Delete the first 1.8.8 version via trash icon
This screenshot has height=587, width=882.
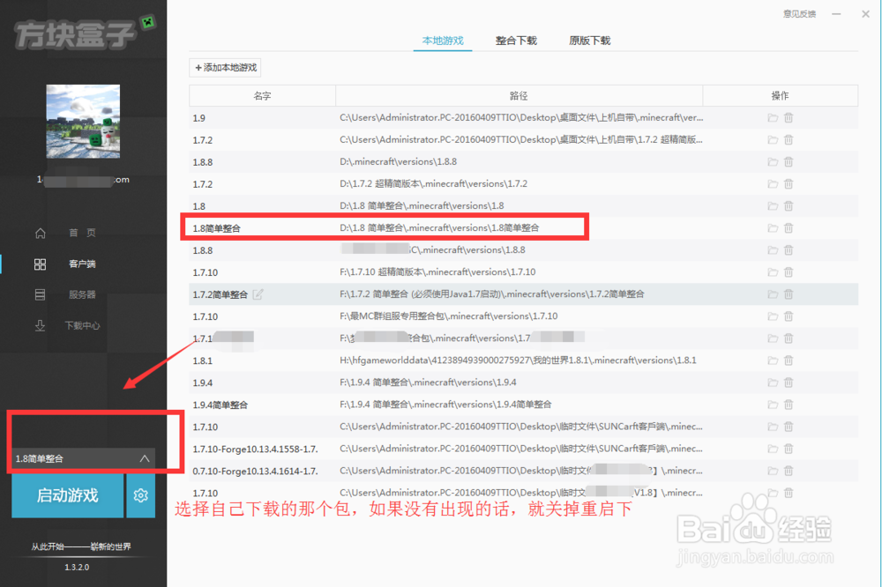(789, 161)
